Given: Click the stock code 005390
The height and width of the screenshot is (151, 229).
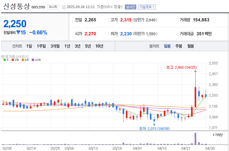Looking at the screenshot, I should [38, 7].
